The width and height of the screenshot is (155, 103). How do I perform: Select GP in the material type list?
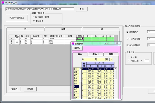[76, 84]
